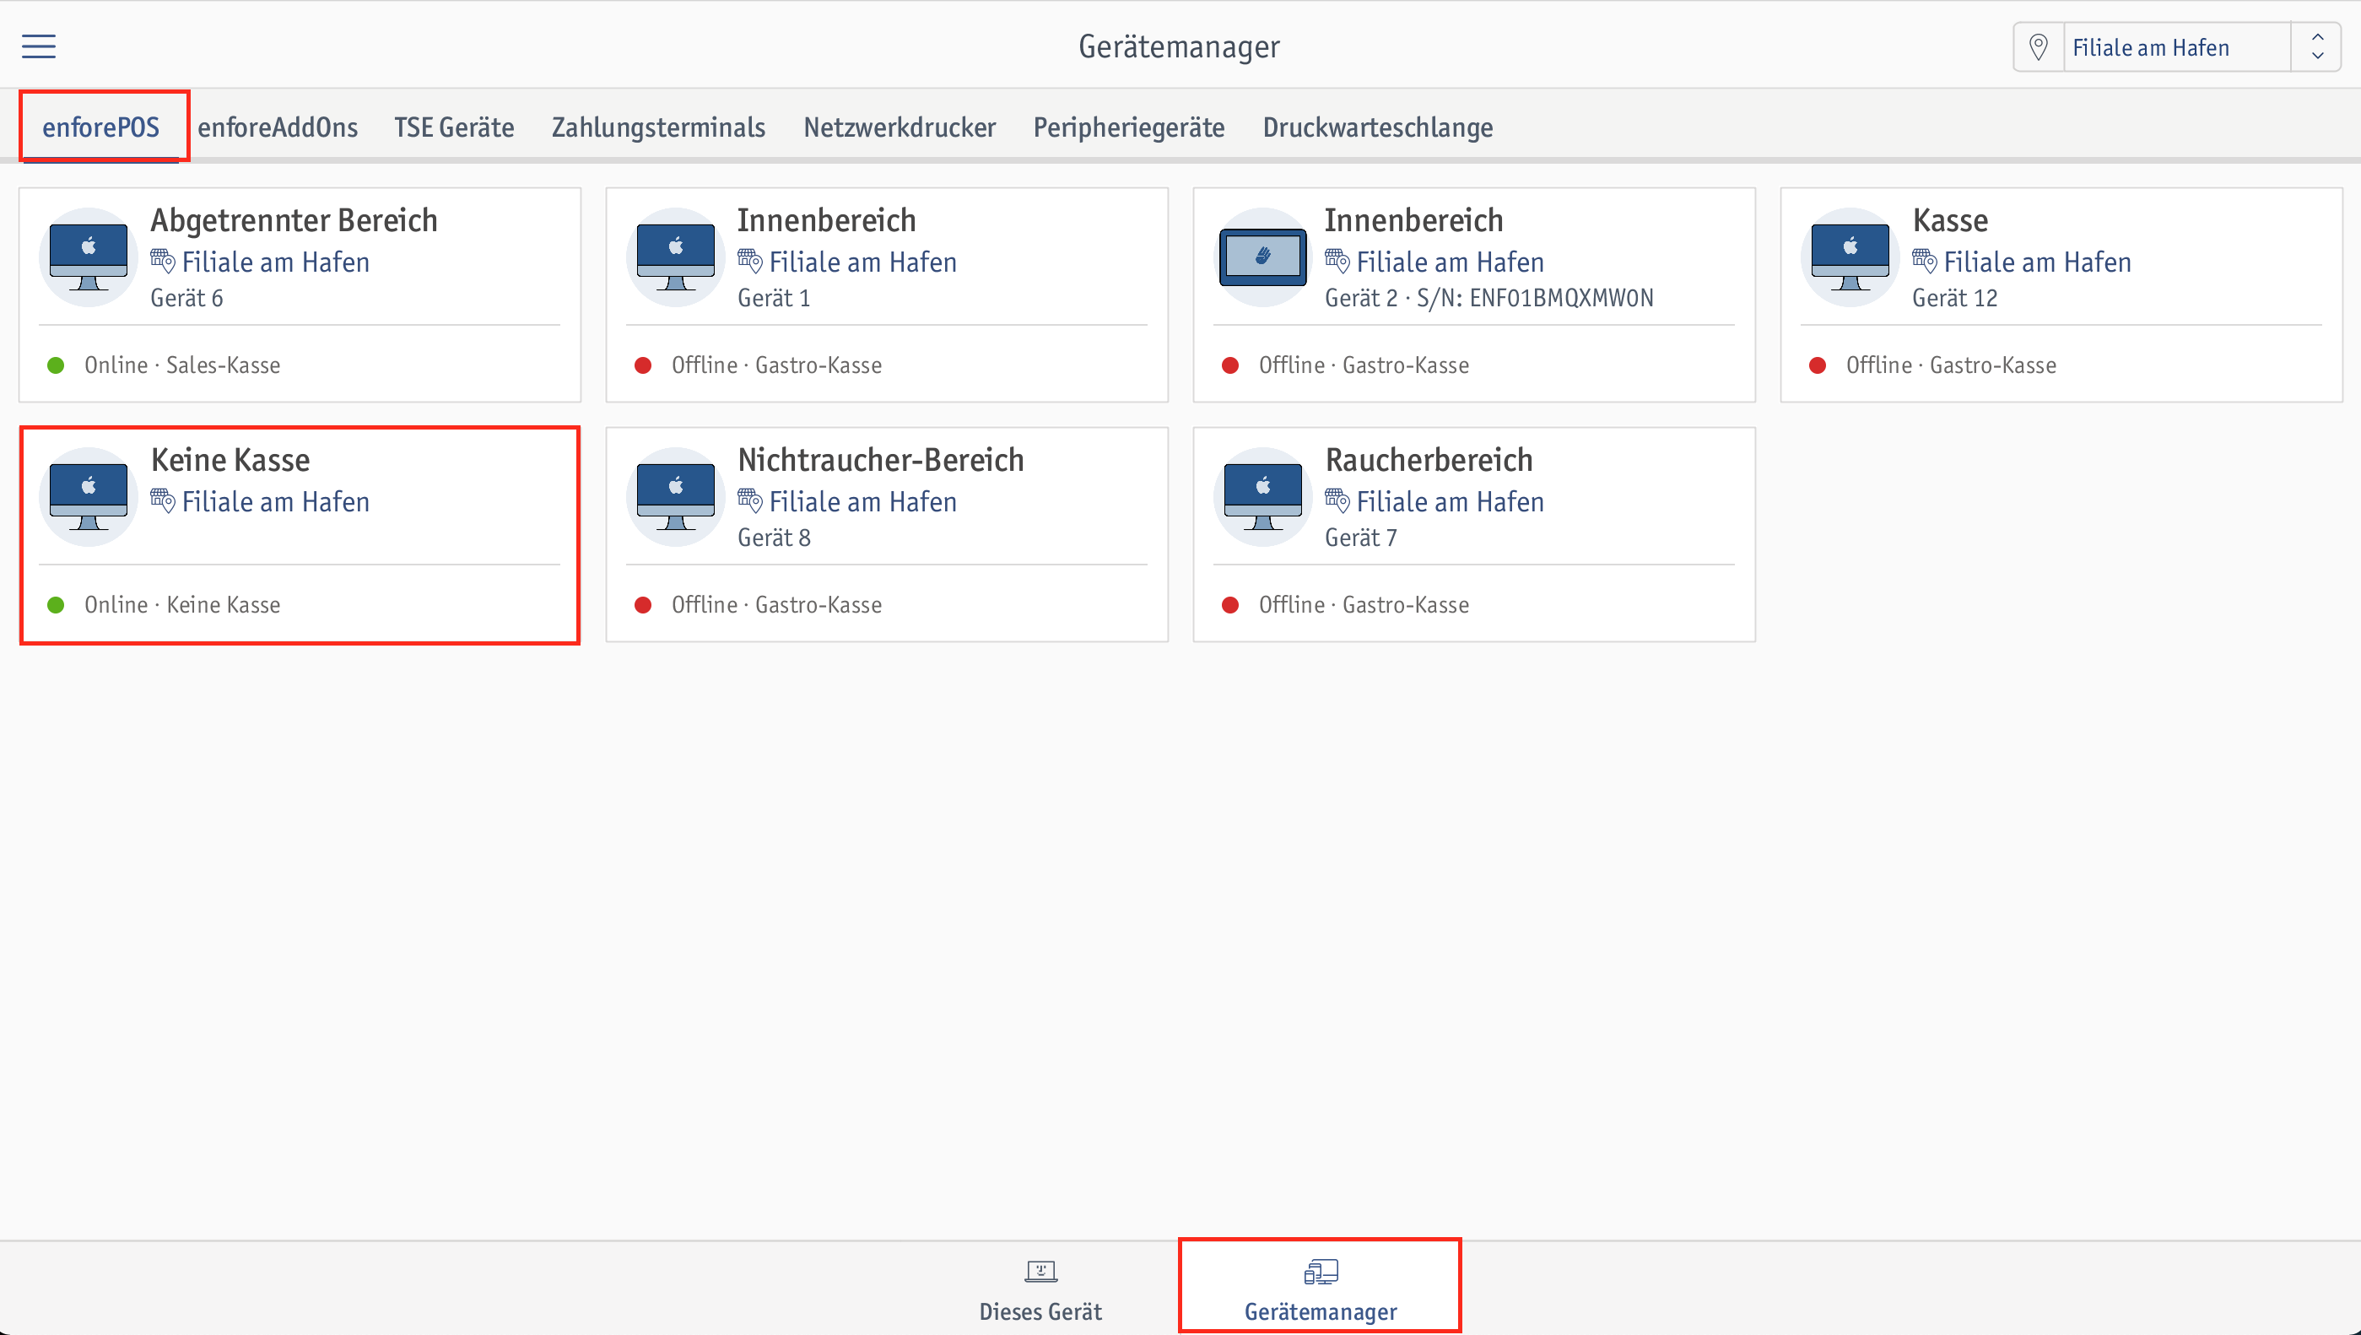Click the 'Online · Sales-Kasse' status text
This screenshot has height=1335, width=2361.
pos(182,365)
